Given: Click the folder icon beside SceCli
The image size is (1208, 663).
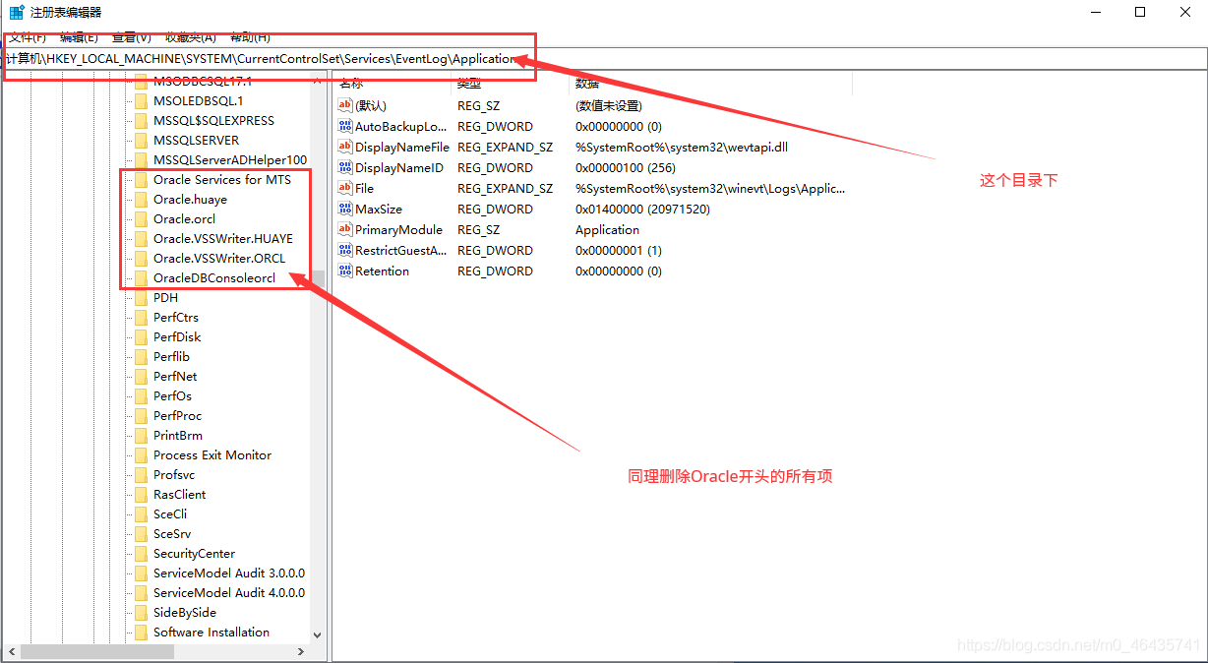Looking at the screenshot, I should (141, 513).
